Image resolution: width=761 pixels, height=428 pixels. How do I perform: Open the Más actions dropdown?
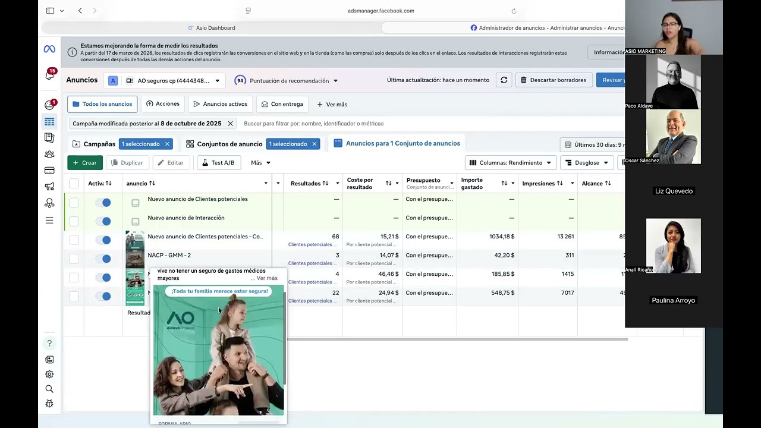click(x=260, y=163)
